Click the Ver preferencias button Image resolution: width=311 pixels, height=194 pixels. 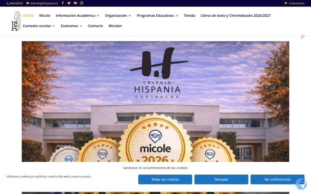tap(277, 179)
